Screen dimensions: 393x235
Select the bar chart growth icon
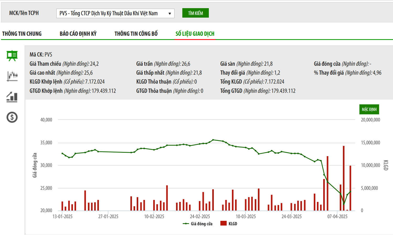point(12,97)
